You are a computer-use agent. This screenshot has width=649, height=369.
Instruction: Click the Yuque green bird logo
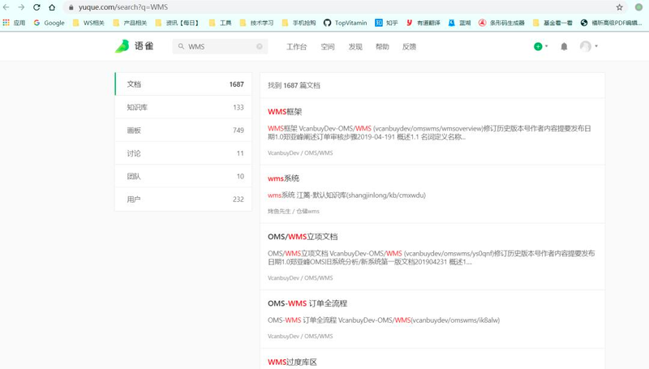tap(122, 46)
